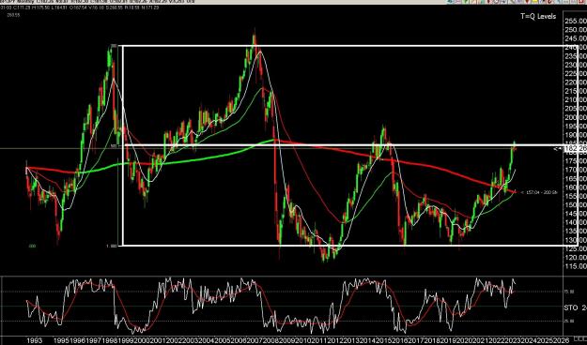Click the STO stochastic indicator label
This screenshot has height=345, width=587.
pos(571,308)
